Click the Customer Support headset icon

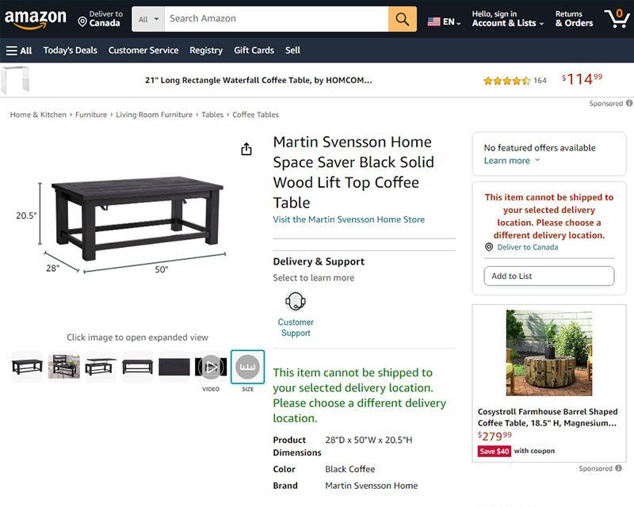tap(296, 301)
